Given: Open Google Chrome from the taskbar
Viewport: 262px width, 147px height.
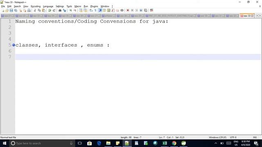Looking at the screenshot, I should pyautogui.click(x=174, y=143).
